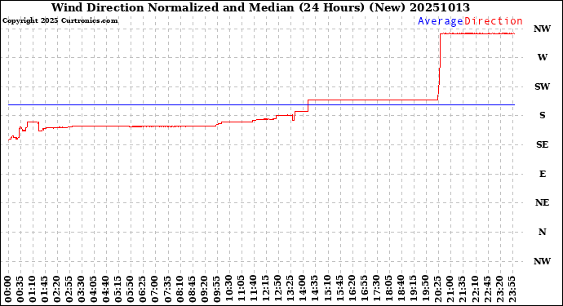Click the '22:45' time axis label
The width and height of the screenshot is (563, 306).
[487, 289]
